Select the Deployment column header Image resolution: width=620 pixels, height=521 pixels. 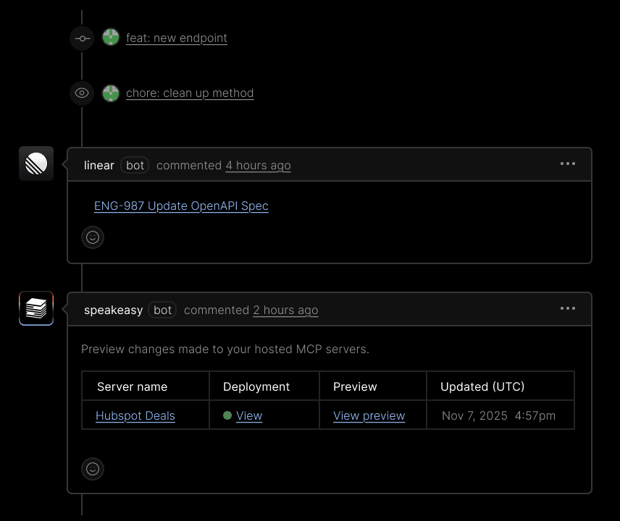coord(256,386)
